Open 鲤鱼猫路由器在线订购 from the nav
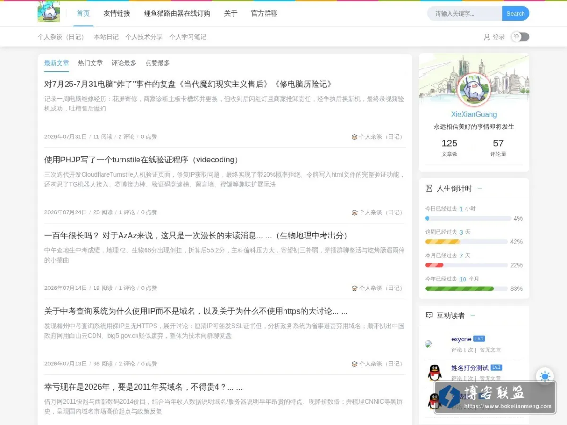This screenshot has width=567, height=425. point(177,13)
